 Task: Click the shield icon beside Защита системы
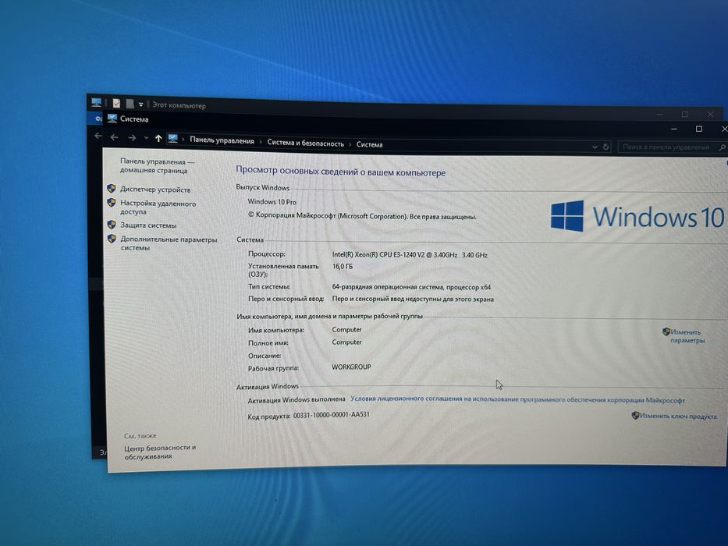(x=112, y=225)
